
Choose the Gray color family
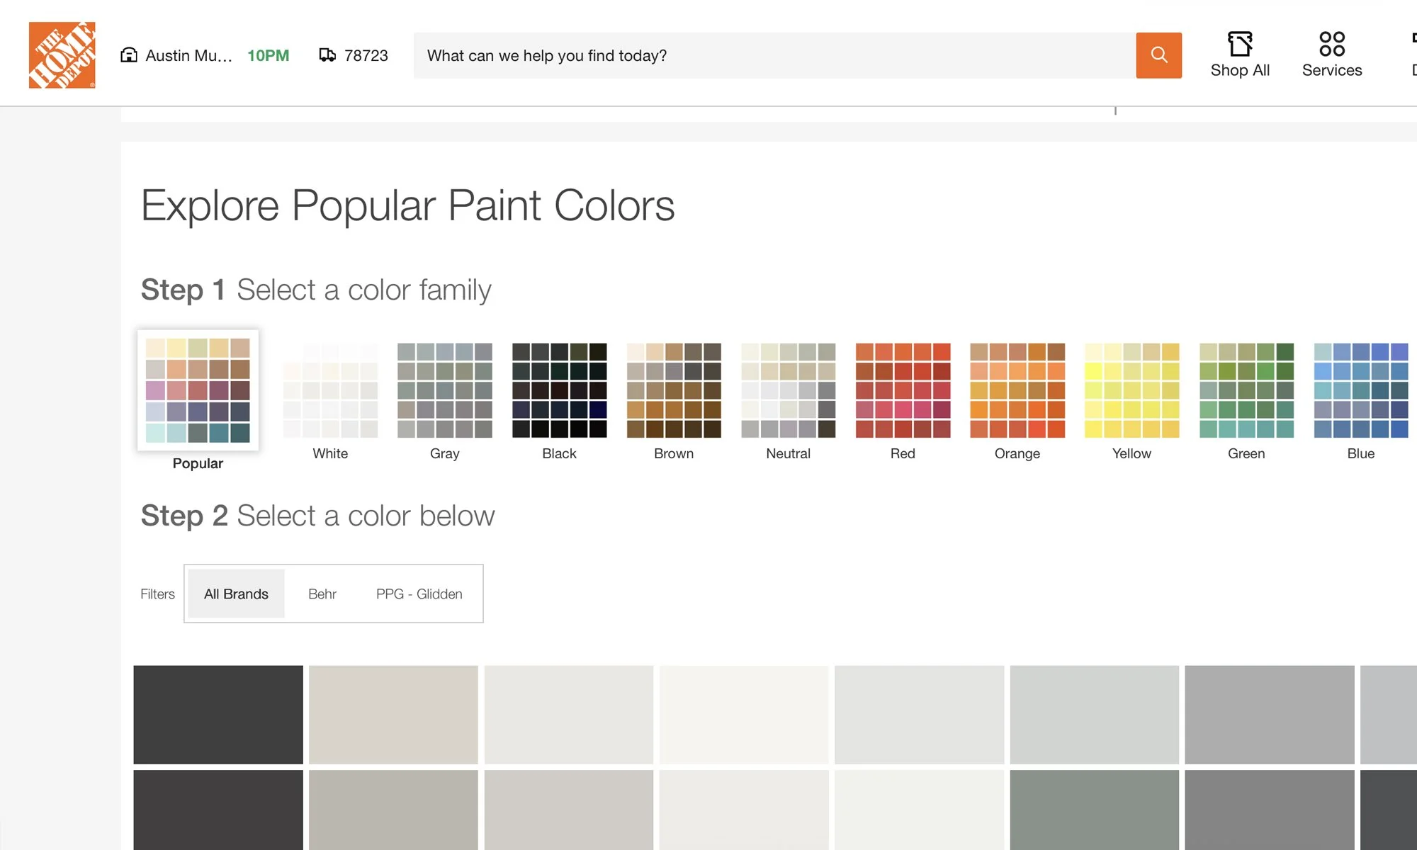[x=444, y=390]
